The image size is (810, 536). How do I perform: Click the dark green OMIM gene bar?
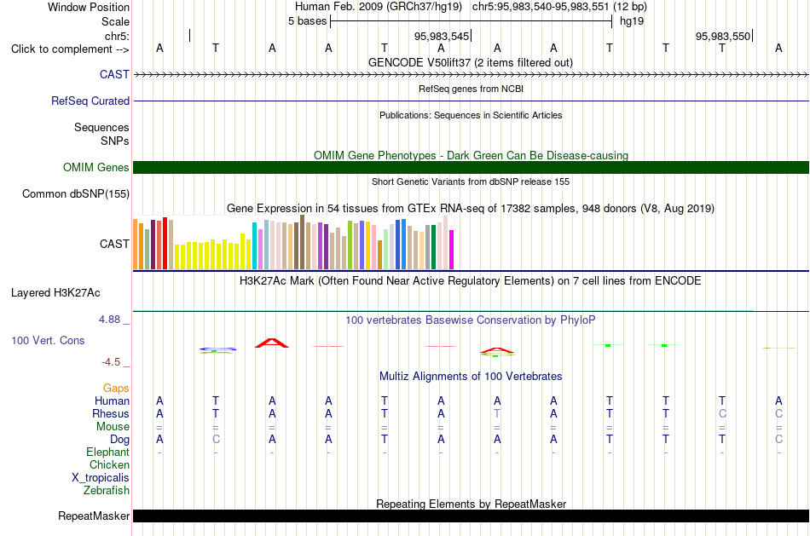coord(471,167)
